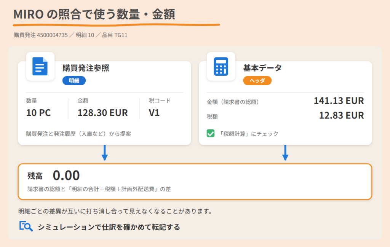
Task: Click the quantity value 10 PC
Action: pyautogui.click(x=38, y=113)
